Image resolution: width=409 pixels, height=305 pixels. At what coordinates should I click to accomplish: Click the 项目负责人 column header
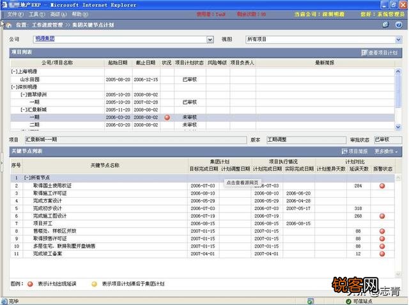click(x=242, y=63)
